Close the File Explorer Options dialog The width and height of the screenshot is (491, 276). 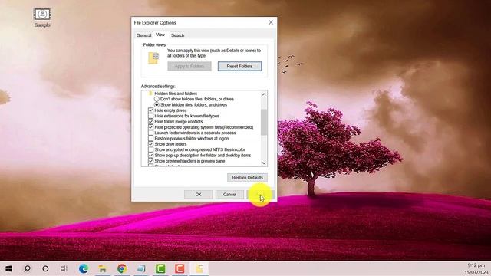coord(271,22)
